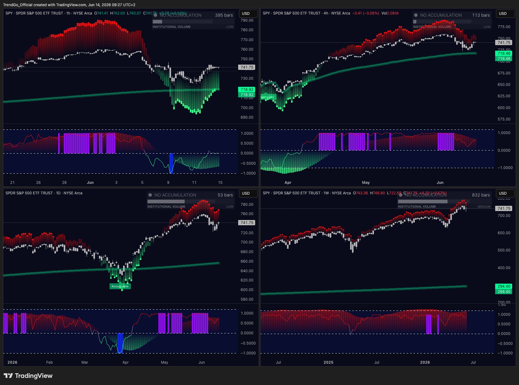Open USD currency selector on 4h chart
Viewport: 519px width, 385px height.
(505, 14)
